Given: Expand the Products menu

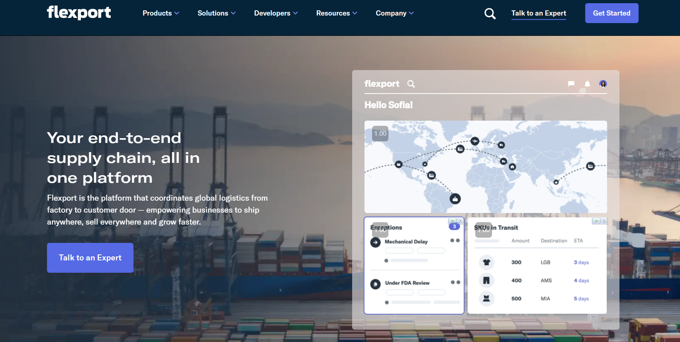Looking at the screenshot, I should click(x=161, y=13).
